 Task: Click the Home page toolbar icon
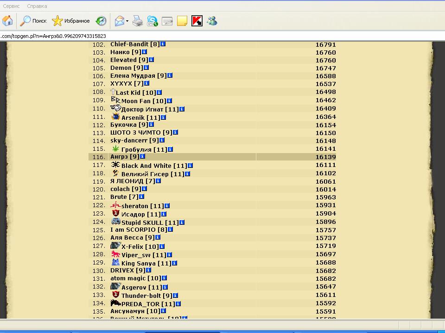click(7, 21)
